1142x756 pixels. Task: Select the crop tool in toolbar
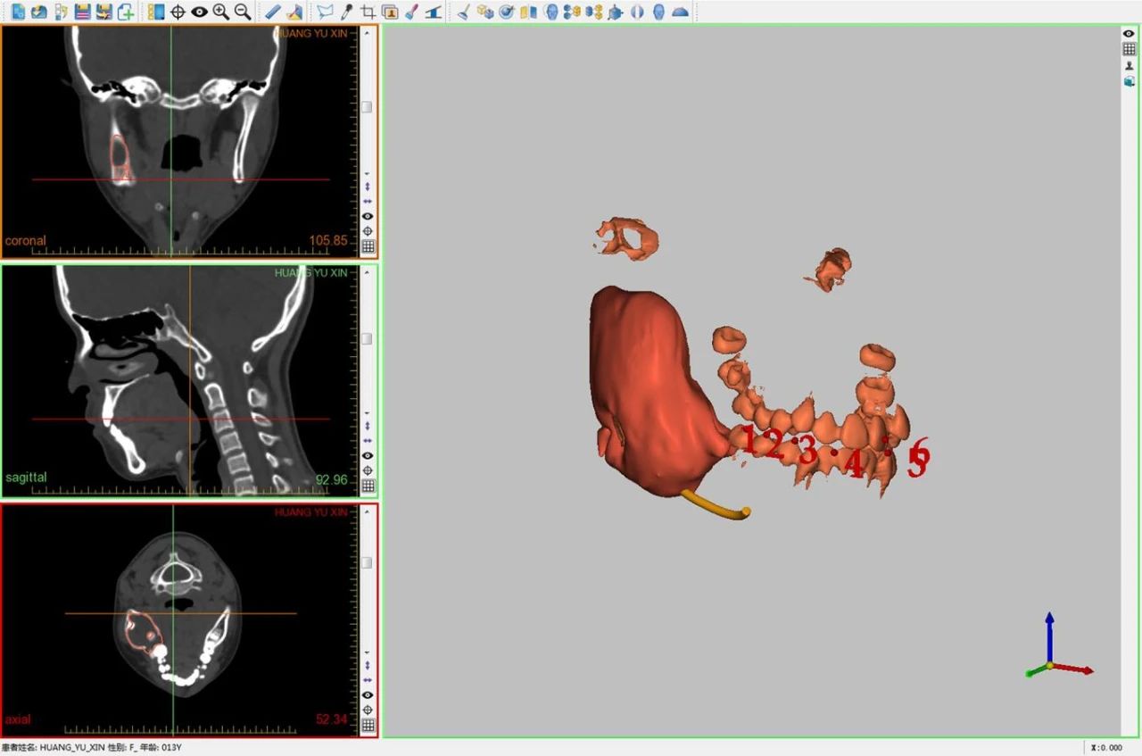(368, 12)
